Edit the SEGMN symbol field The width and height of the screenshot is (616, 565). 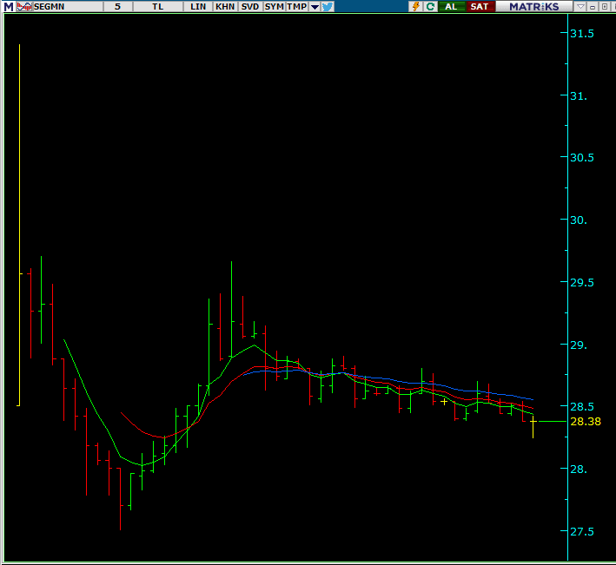click(68, 6)
